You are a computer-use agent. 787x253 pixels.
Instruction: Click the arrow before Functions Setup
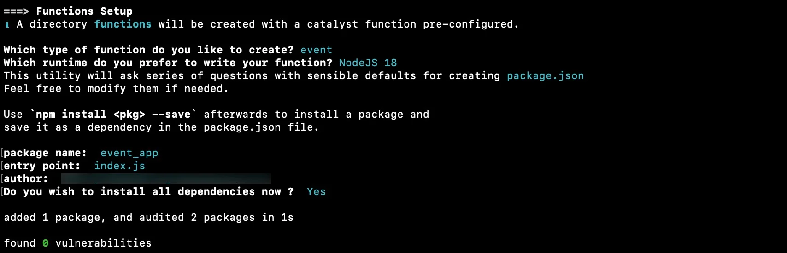click(x=16, y=11)
